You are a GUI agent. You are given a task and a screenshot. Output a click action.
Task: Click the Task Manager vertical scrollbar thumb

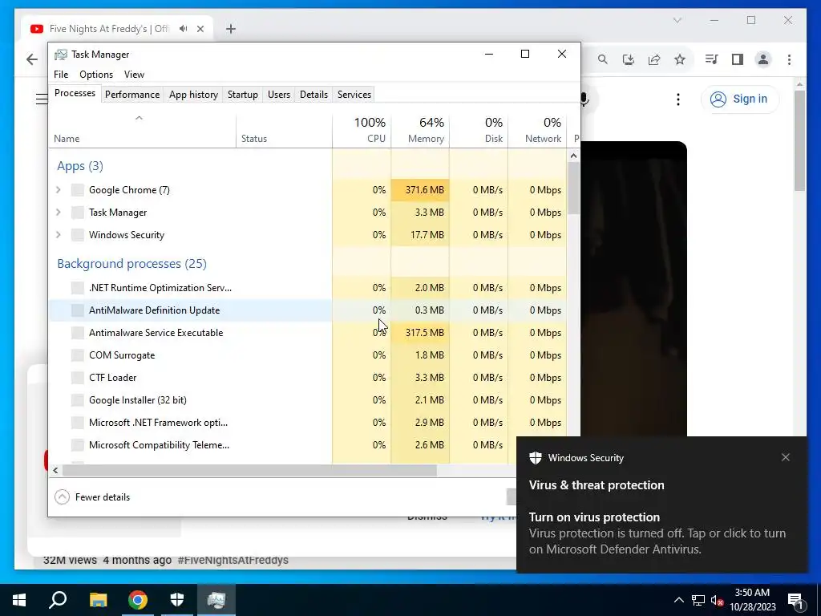pos(573,188)
